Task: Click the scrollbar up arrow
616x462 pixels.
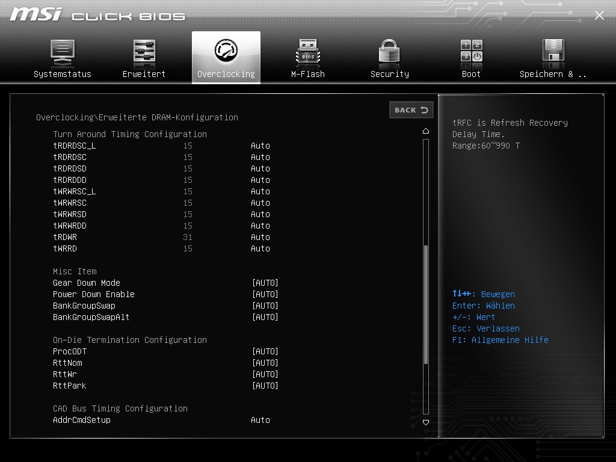Action: click(426, 131)
